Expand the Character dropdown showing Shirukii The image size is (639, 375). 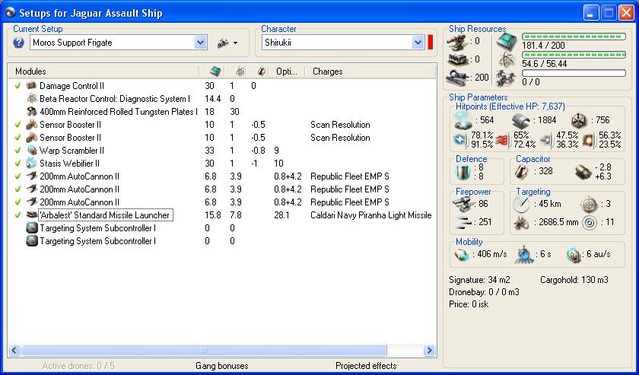418,43
